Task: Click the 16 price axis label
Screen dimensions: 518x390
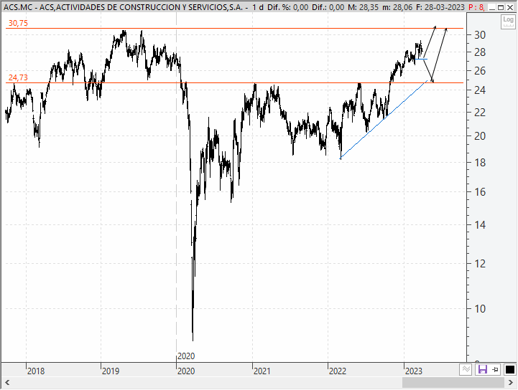Action: [480, 192]
